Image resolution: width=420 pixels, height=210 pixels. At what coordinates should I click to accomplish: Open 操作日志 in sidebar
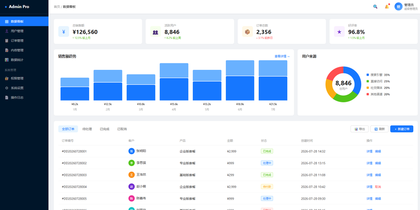coord(24,98)
